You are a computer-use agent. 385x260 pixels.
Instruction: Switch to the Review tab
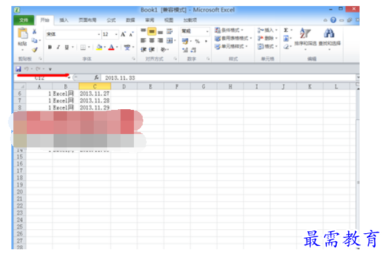[149, 20]
